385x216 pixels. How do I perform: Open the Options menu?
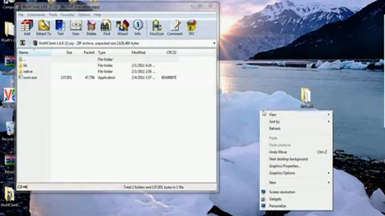(x=84, y=15)
